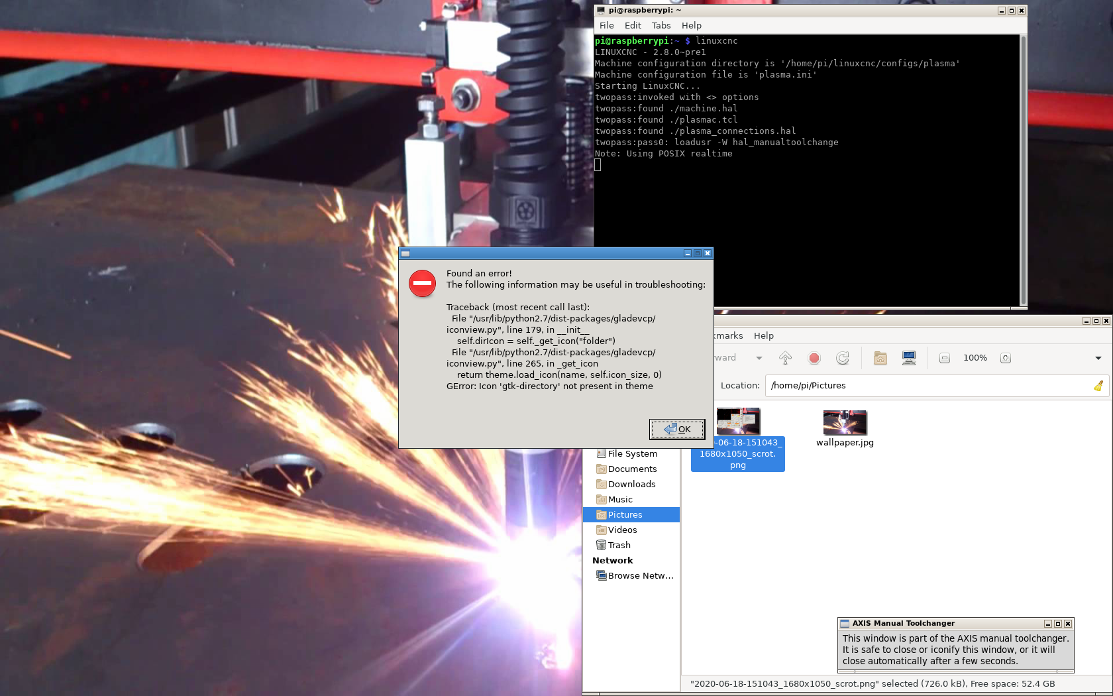Click the error dialog's window menu icon
Image resolution: width=1113 pixels, height=696 pixels.
[x=405, y=253]
